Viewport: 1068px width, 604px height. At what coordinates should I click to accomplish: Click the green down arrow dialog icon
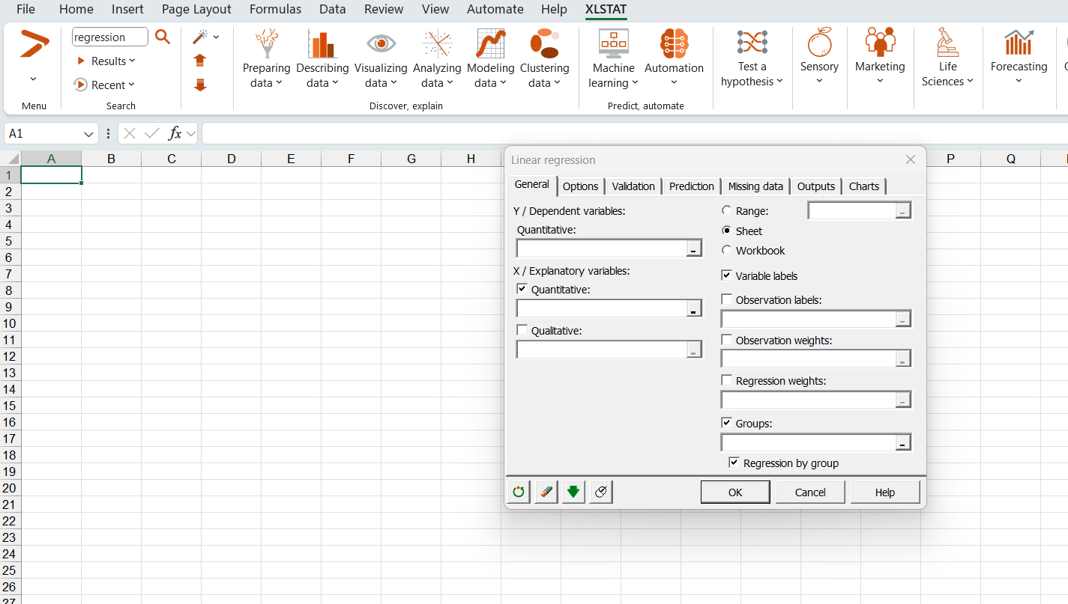pos(573,492)
